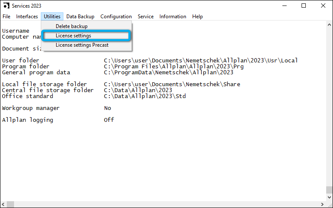
Task: Click the 'User folder' label
Action: [20, 60]
